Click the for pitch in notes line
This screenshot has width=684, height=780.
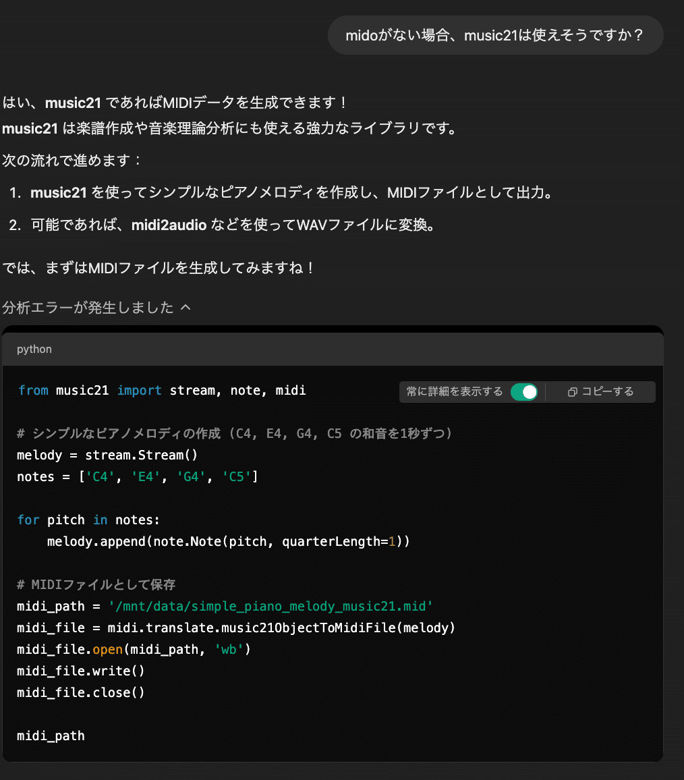88,520
